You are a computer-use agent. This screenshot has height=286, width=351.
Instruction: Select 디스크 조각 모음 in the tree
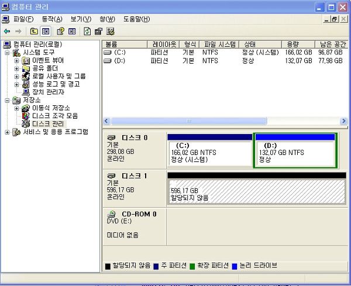point(55,116)
